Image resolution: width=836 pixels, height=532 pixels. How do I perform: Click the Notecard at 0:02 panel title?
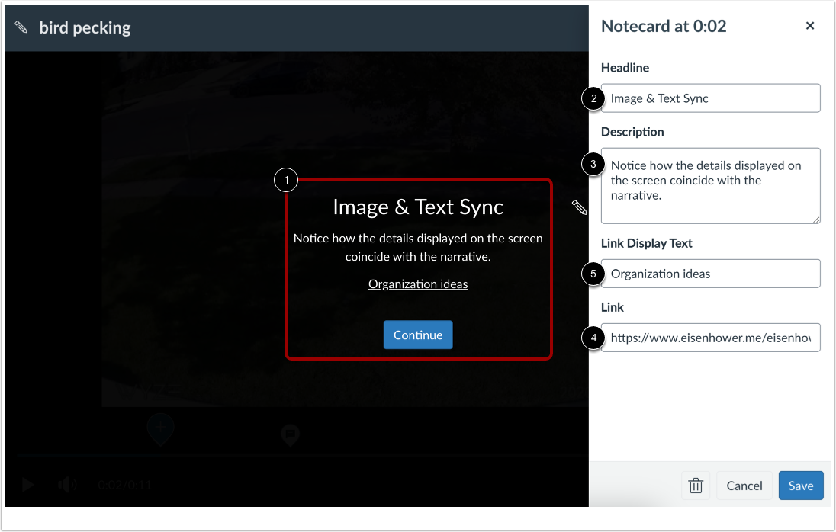tap(664, 26)
